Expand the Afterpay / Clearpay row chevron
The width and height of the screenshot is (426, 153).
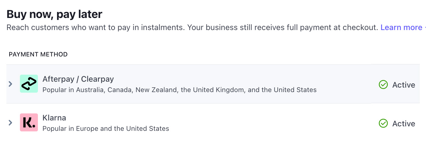tap(10, 84)
